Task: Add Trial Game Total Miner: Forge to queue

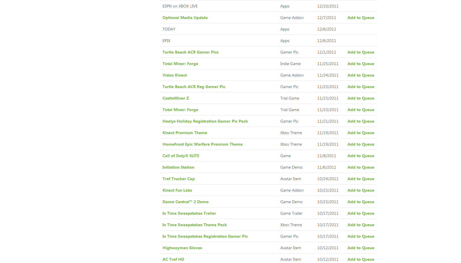Action: click(361, 110)
